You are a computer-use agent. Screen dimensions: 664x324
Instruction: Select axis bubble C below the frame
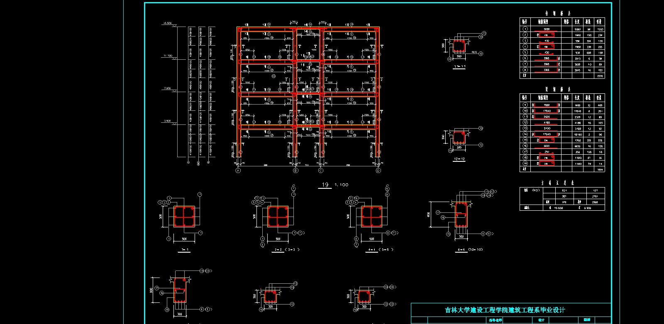point(320,171)
